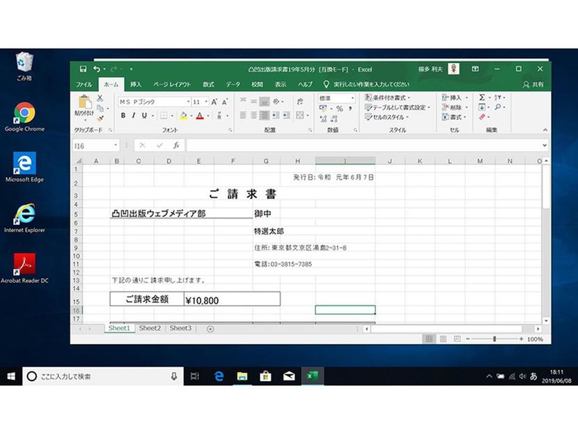The height and width of the screenshot is (434, 578).
Task: Open Microsoft Edge desktop shortcut
Action: click(24, 167)
